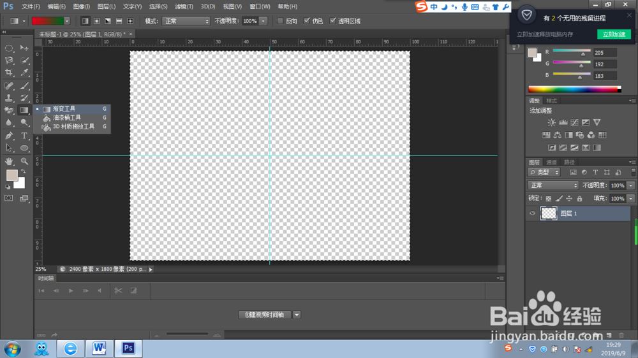Select the Eraser tool

(x=9, y=110)
